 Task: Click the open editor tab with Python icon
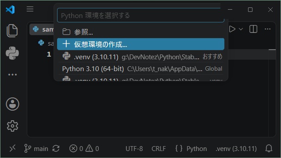click(x=42, y=29)
